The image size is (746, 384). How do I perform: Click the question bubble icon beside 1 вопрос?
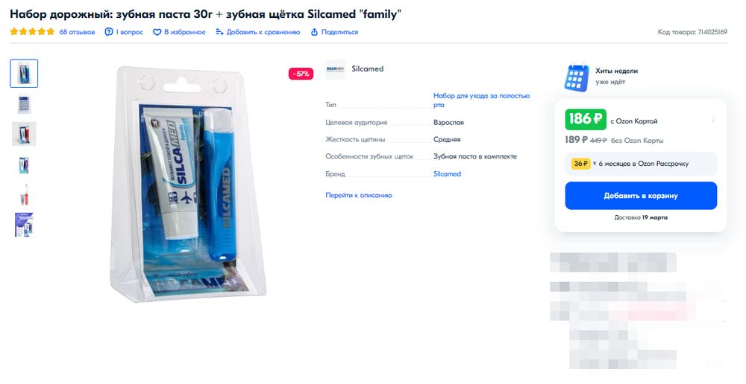[109, 32]
